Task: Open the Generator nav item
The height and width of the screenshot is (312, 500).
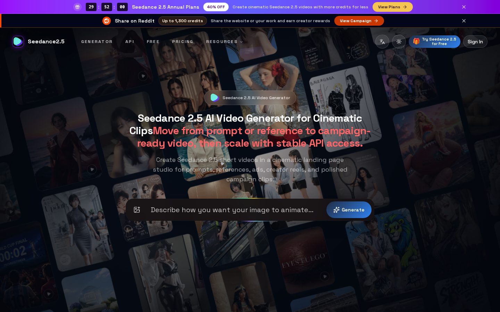Action: click(97, 42)
